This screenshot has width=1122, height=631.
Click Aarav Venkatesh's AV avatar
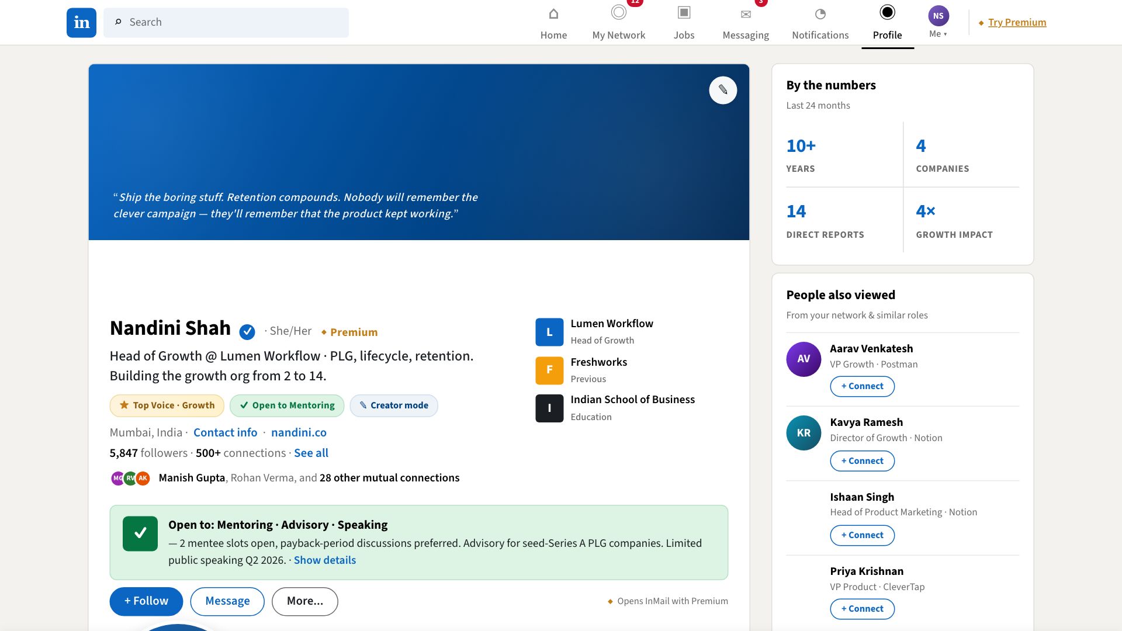click(804, 359)
